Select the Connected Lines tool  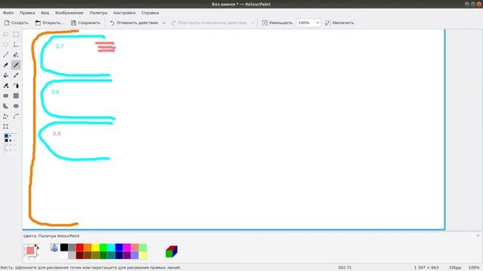pyautogui.click(x=5, y=117)
